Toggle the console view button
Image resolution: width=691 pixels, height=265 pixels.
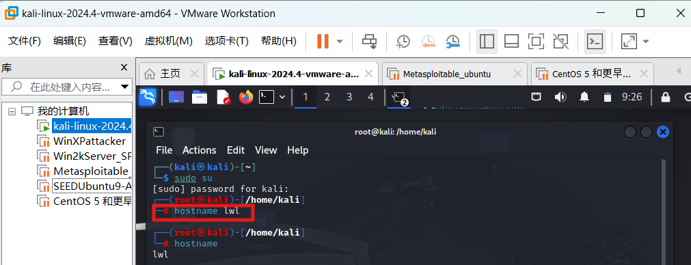(595, 42)
